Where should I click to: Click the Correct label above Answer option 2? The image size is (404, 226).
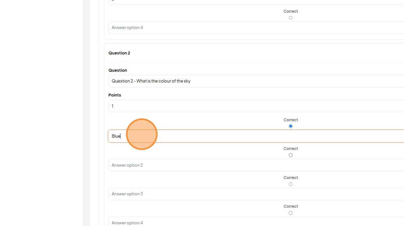pyautogui.click(x=290, y=149)
